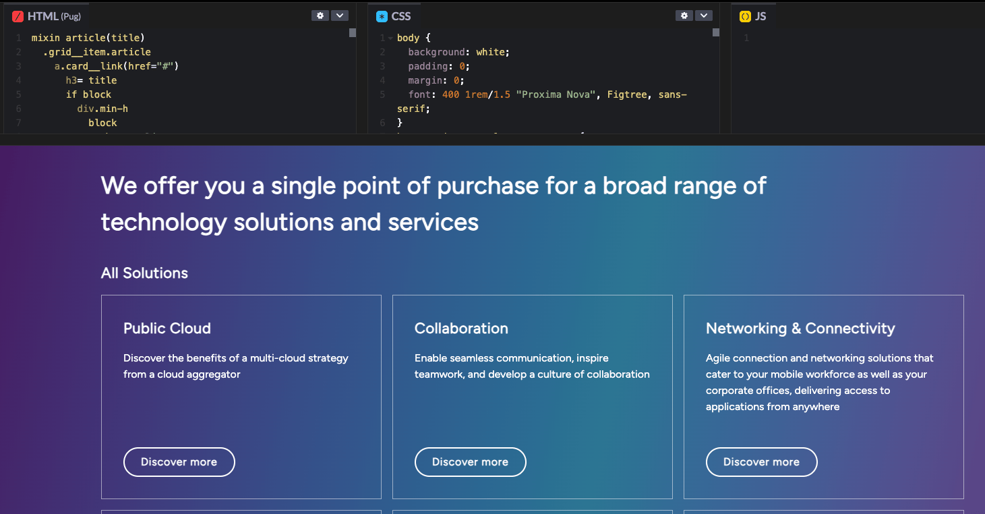Click the Networking & Connectivity card heading
This screenshot has width=985, height=514.
tap(800, 329)
